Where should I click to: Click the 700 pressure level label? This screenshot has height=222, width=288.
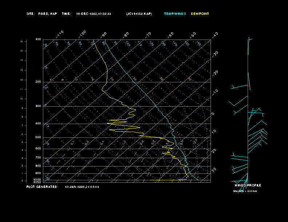coord(38,158)
